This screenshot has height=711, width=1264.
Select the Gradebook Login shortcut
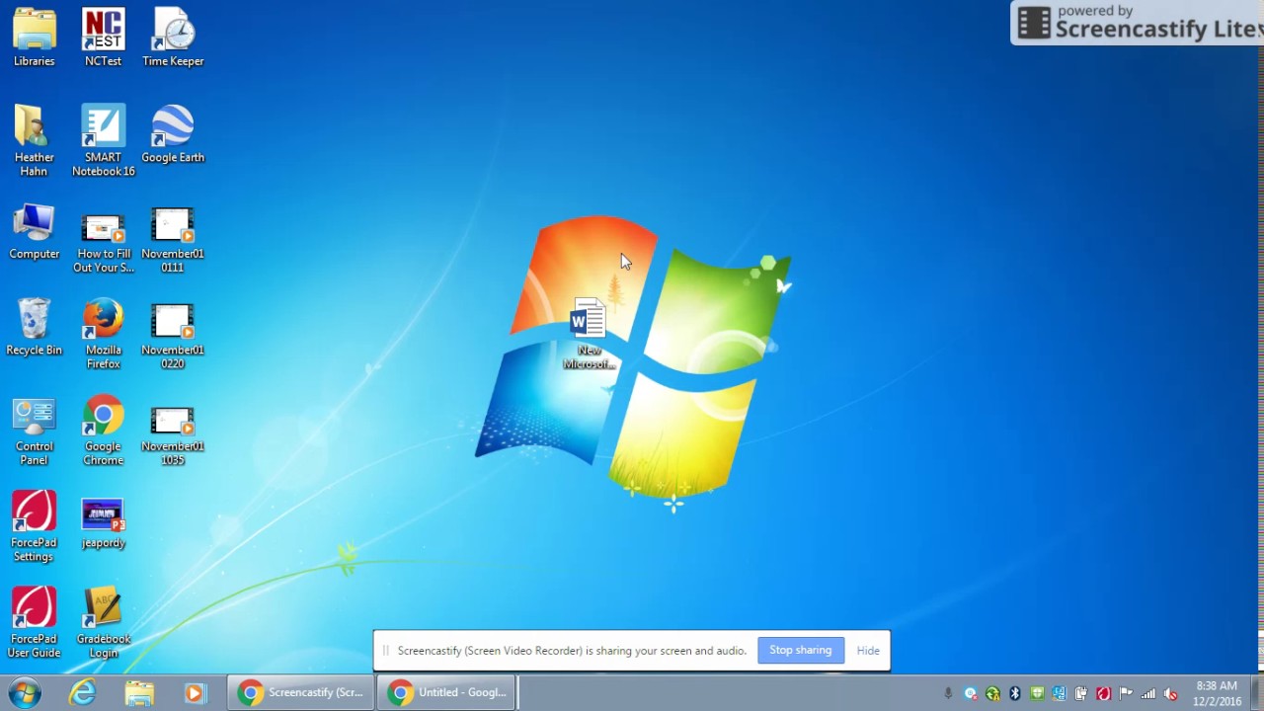[103, 622]
